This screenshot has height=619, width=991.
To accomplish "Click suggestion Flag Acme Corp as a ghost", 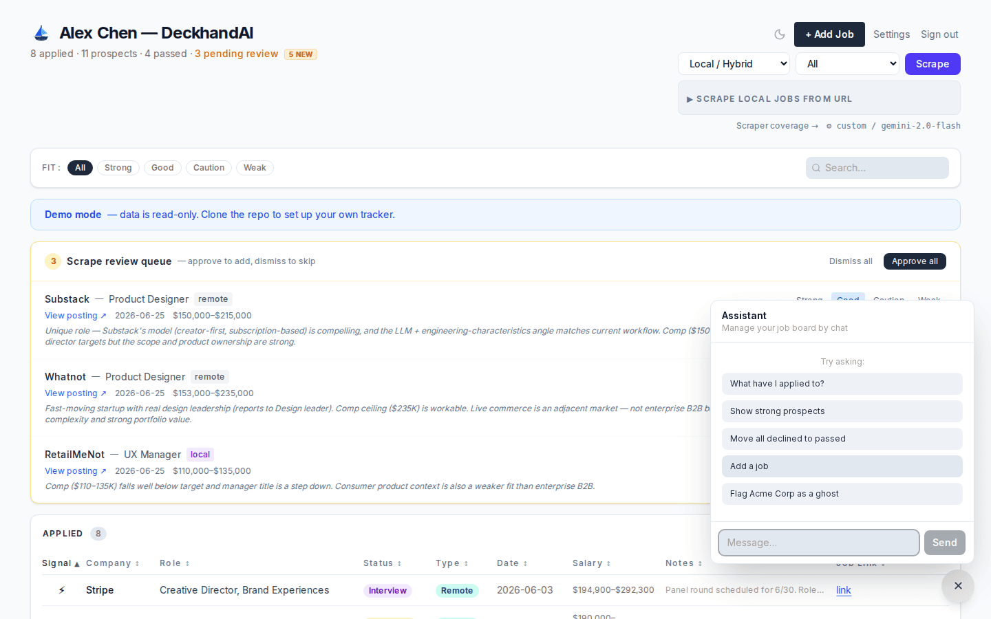I will 842,494.
